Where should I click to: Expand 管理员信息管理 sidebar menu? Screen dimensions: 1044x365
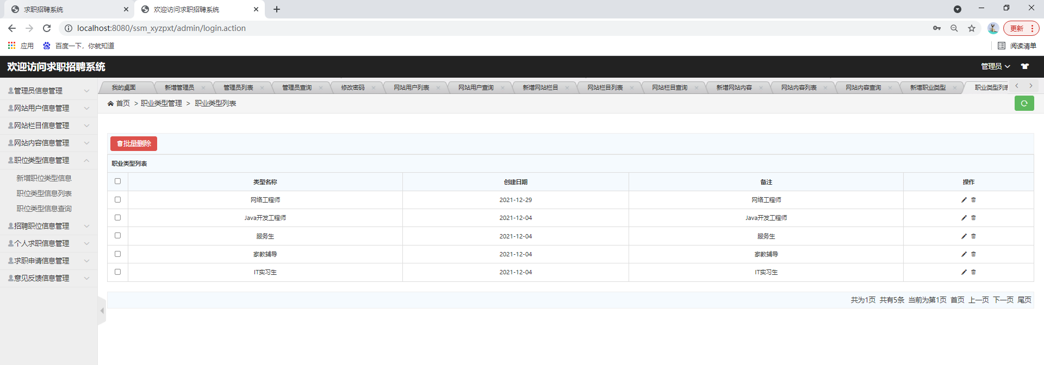(49, 91)
